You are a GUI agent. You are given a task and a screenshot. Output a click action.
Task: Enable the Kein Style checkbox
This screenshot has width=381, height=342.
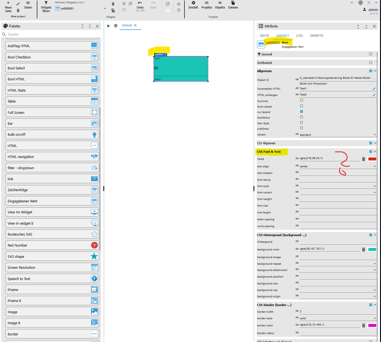coord(301,122)
